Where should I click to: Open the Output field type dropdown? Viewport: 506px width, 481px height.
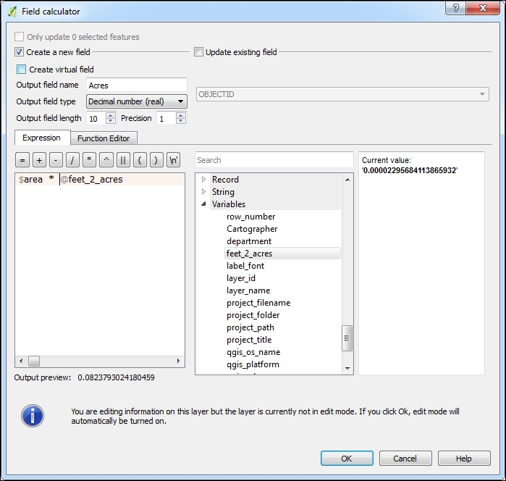[136, 101]
